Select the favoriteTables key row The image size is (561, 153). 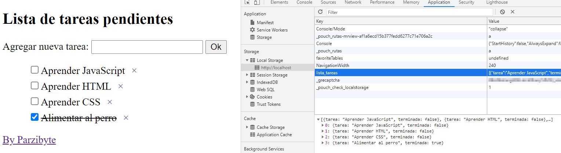438,58
